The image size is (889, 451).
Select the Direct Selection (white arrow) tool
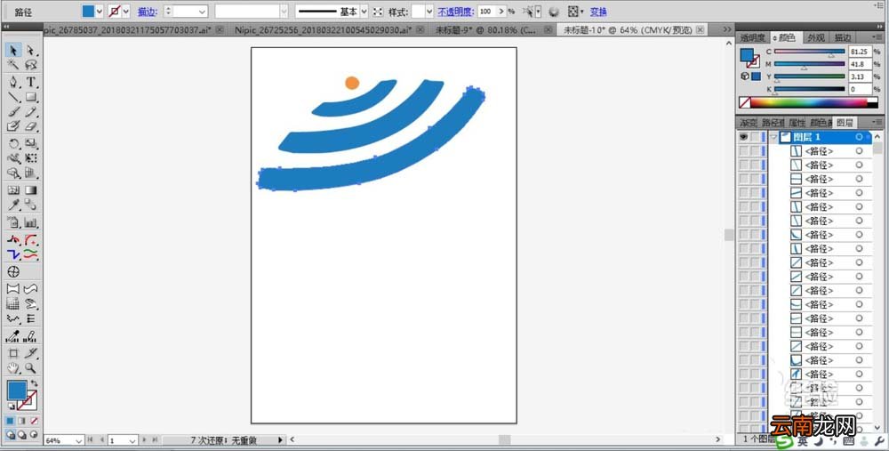click(30, 51)
